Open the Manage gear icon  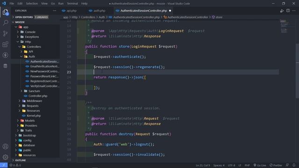tap(5, 157)
